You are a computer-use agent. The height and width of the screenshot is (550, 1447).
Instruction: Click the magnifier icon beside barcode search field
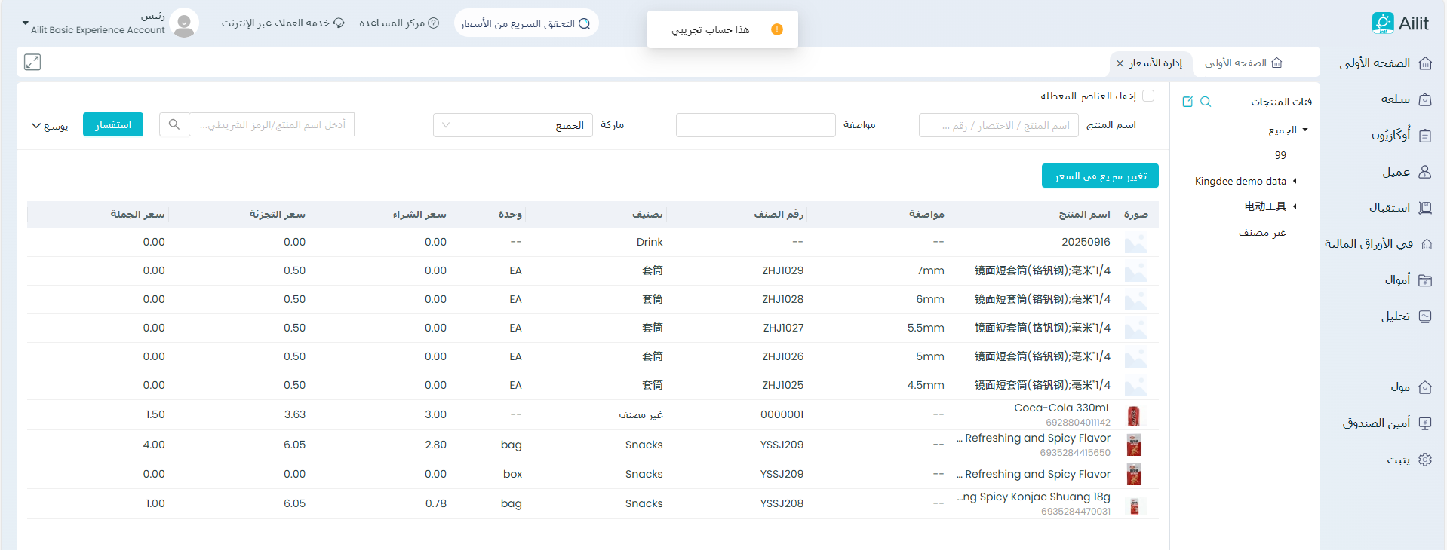tap(174, 124)
